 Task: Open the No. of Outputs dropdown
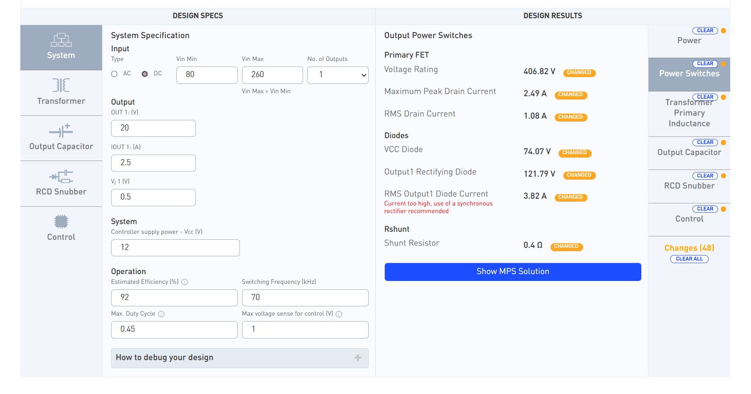[x=337, y=75]
